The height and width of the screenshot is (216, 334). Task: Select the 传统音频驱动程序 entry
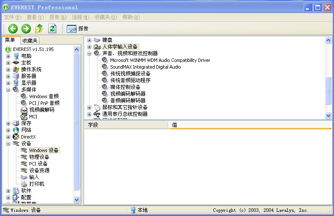tap(130, 80)
